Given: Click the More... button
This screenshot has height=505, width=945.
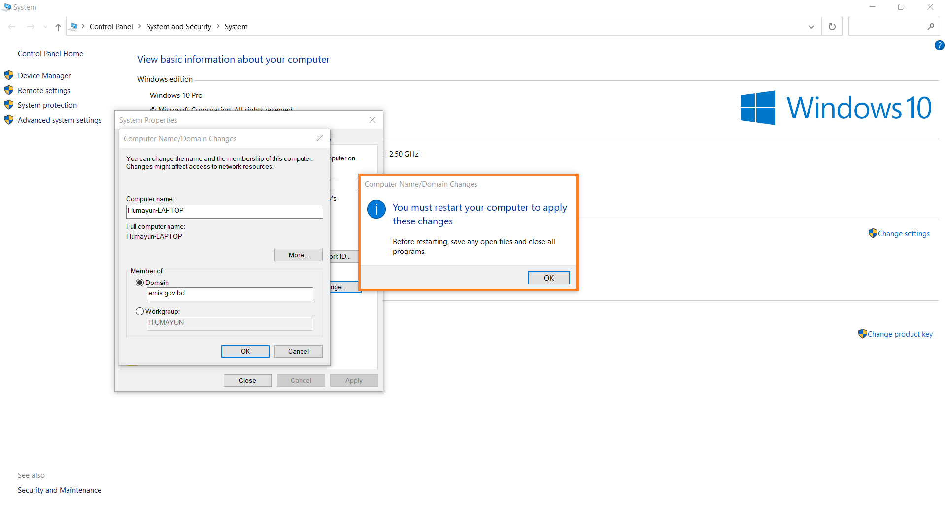Looking at the screenshot, I should tap(299, 255).
